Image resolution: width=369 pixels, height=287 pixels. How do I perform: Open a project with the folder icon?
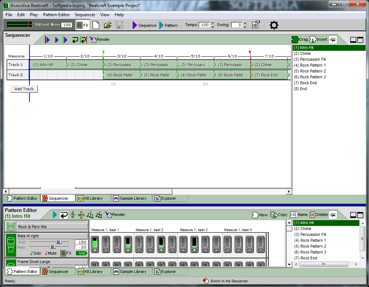pyautogui.click(x=108, y=25)
